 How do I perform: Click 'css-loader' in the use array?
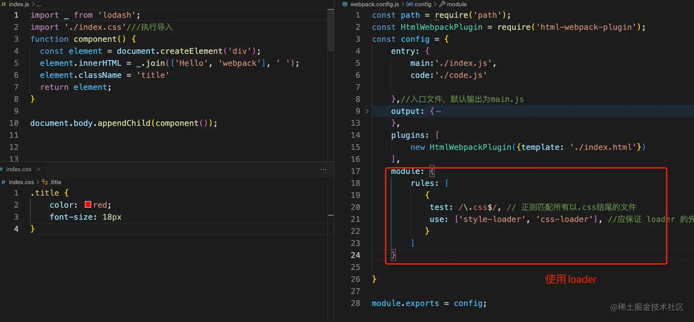(565, 219)
